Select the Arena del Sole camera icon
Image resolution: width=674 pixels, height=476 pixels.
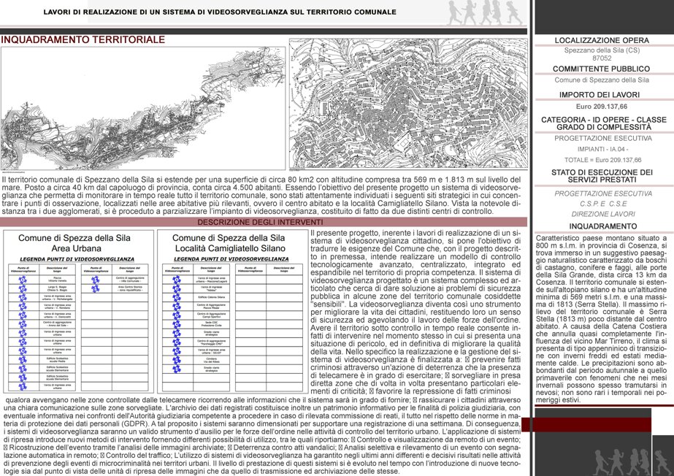click(x=23, y=324)
